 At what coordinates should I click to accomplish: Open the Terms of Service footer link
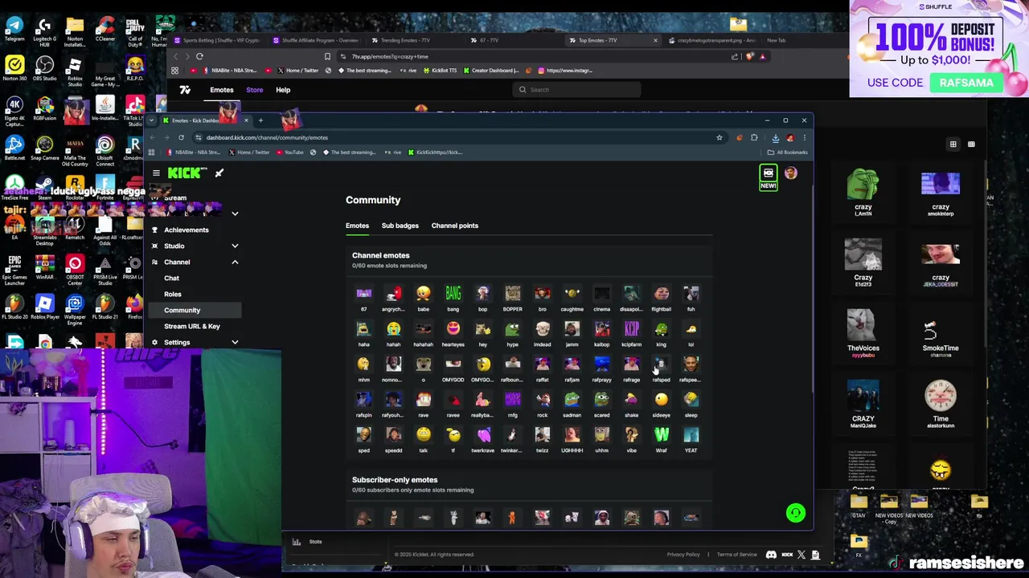[x=737, y=555]
